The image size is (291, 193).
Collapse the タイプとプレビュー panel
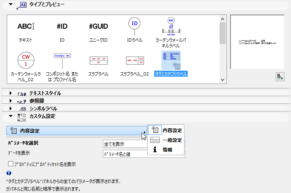coord(11,4)
